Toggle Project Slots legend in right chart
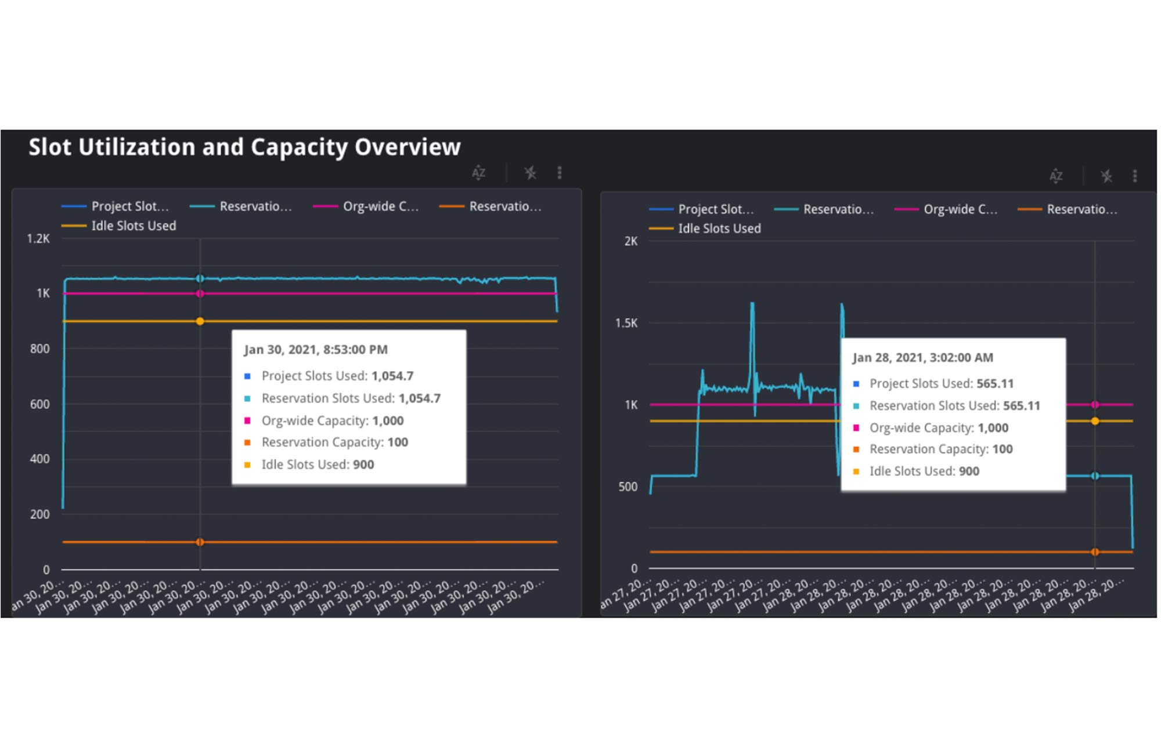 [x=701, y=209]
